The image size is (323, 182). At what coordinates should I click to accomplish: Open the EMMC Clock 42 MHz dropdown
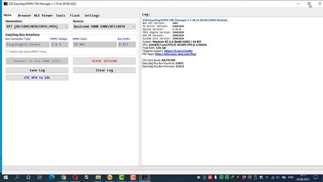94,44
